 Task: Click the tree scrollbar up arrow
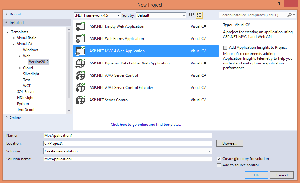[69, 29]
